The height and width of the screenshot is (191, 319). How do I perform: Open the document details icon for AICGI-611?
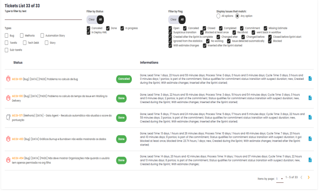pyautogui.click(x=310, y=79)
